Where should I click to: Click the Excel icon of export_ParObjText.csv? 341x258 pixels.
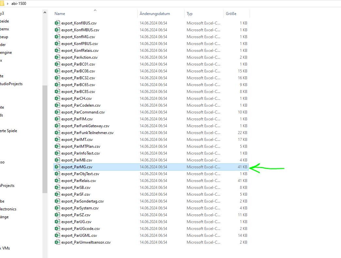(x=57, y=174)
